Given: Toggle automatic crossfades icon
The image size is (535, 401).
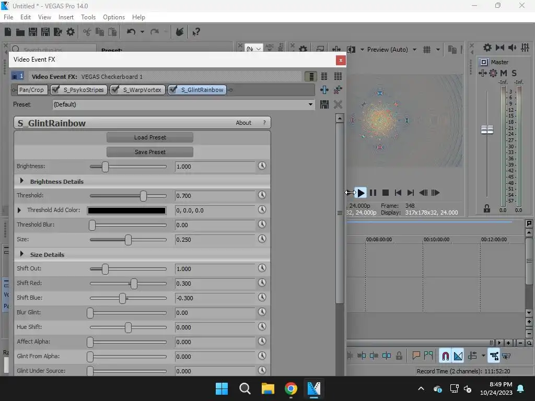Looking at the screenshot, I should [x=458, y=356].
